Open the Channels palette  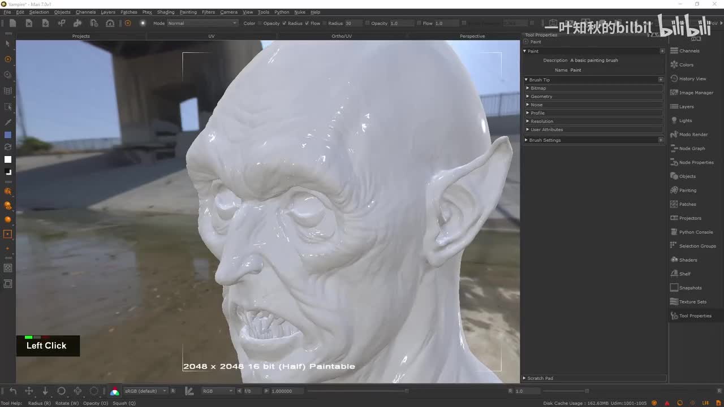click(x=685, y=51)
